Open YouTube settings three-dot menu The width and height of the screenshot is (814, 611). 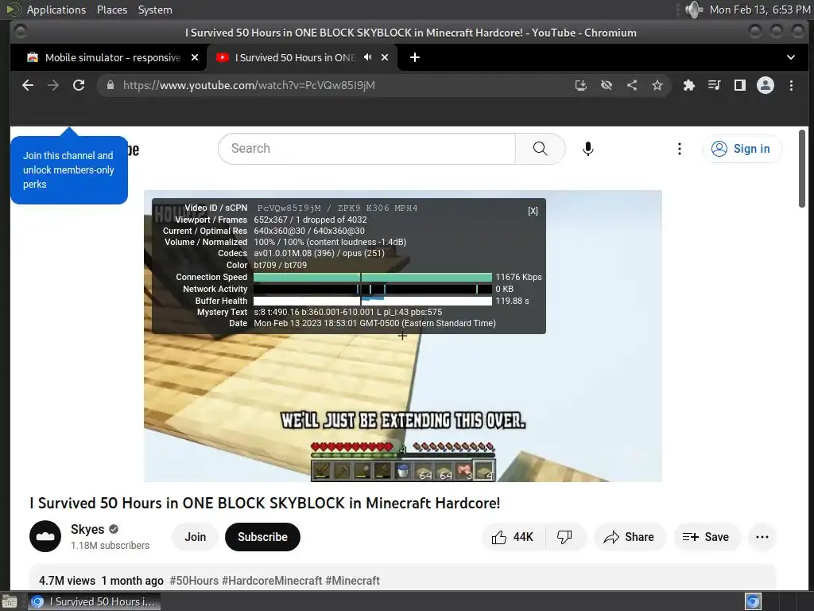click(x=679, y=149)
